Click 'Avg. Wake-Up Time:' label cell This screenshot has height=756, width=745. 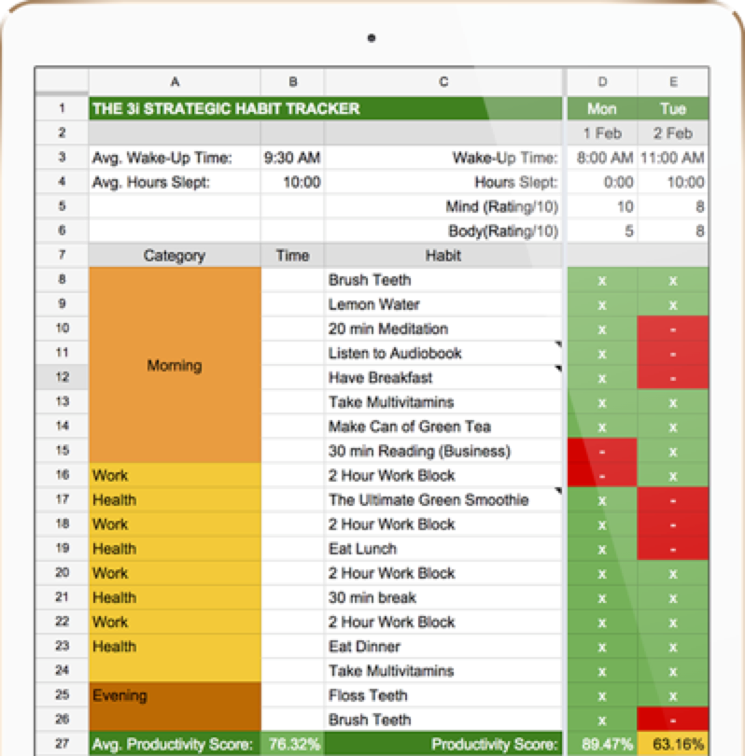point(175,158)
